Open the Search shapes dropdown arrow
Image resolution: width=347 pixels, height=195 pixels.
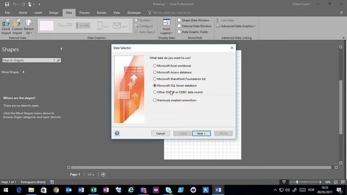tap(54, 60)
